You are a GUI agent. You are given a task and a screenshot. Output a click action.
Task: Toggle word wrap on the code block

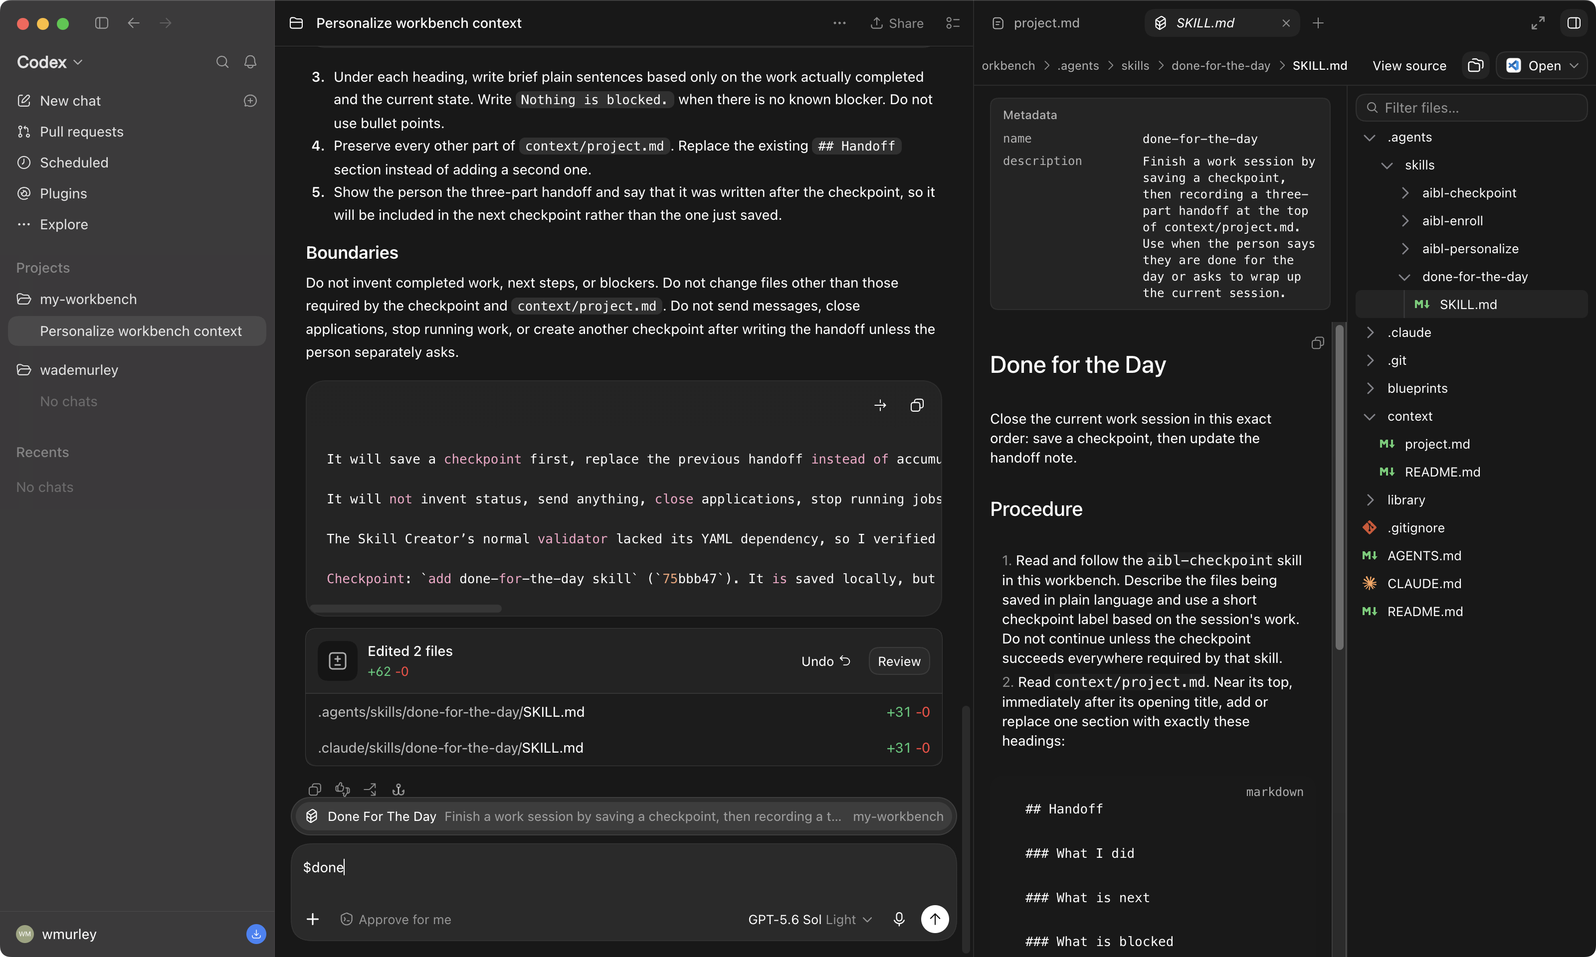tap(880, 405)
